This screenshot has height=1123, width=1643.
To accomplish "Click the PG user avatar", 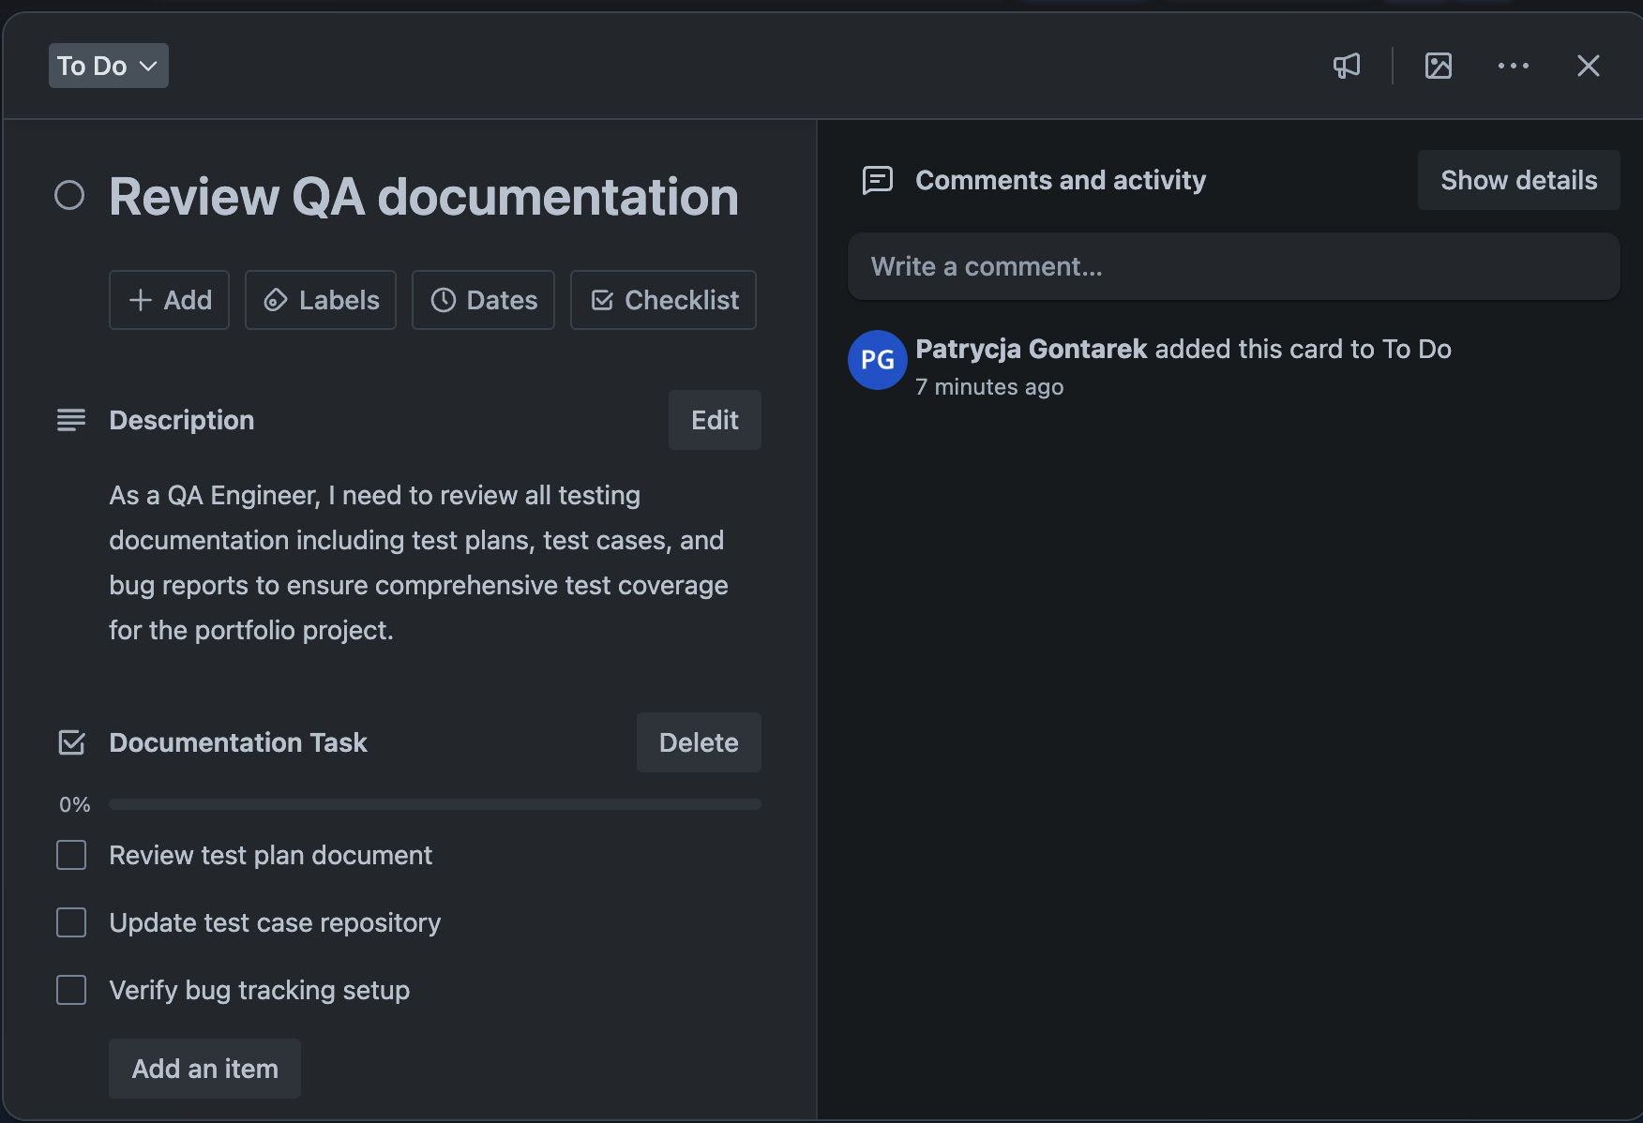I will (878, 360).
